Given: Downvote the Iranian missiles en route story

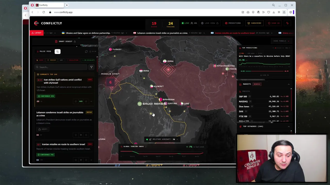Looking at the screenshot, I should pyautogui.click(x=86, y=160).
